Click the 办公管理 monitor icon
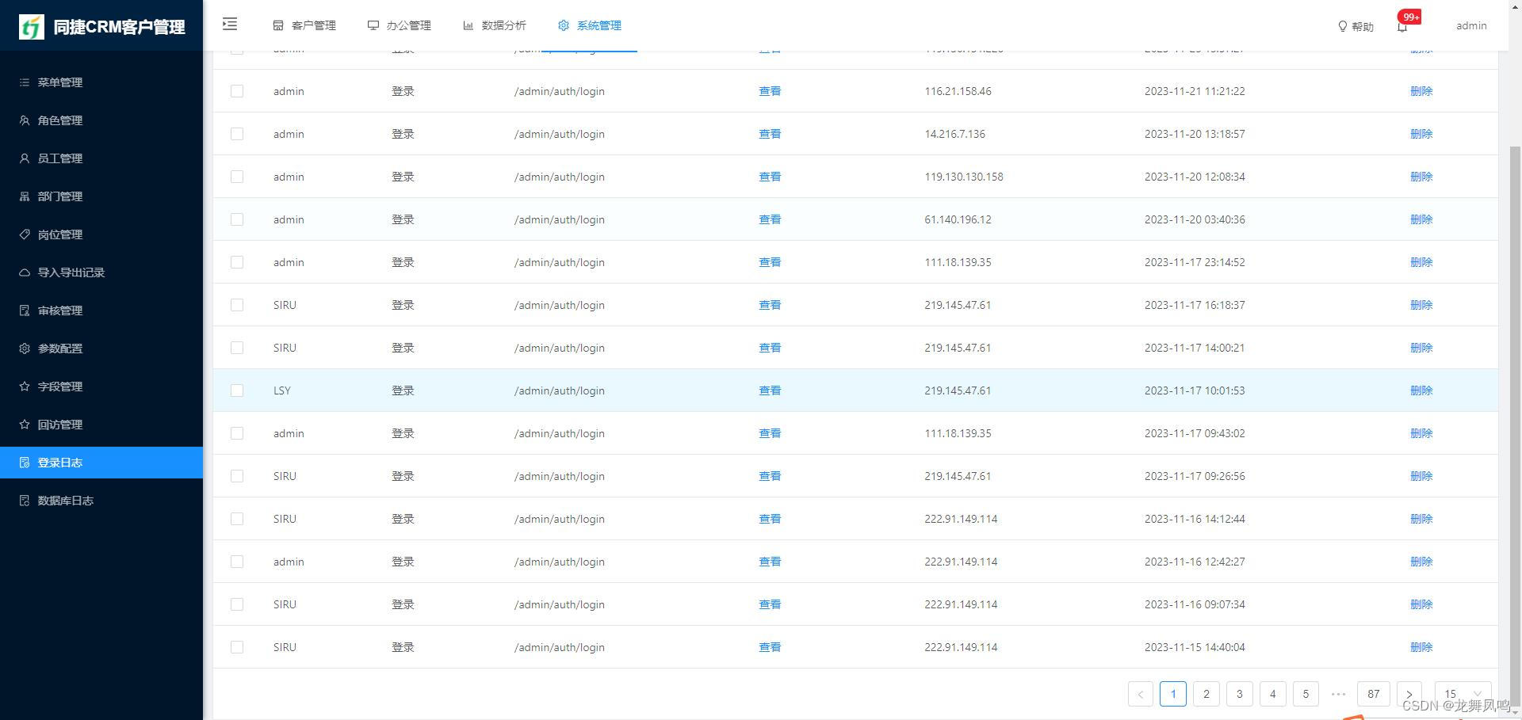 tap(373, 25)
